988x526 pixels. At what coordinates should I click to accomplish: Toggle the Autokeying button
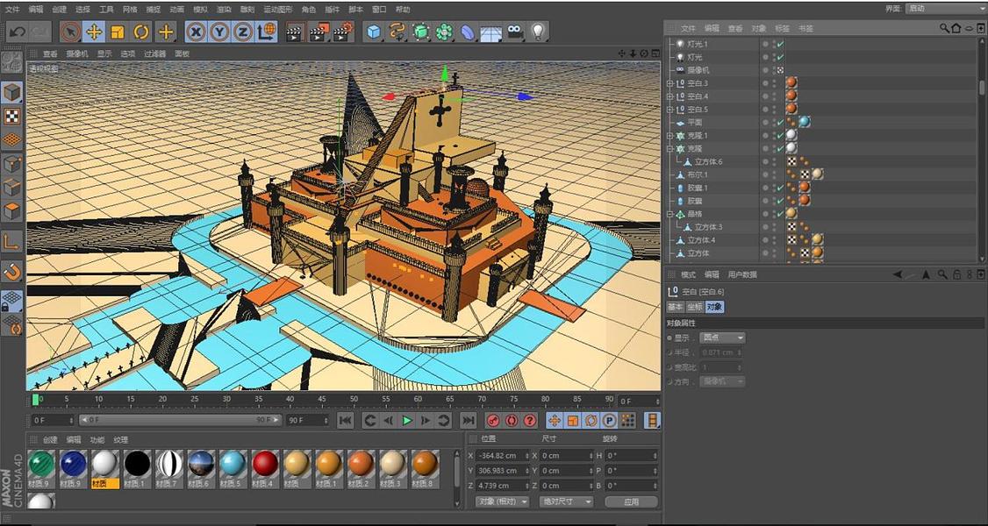[512, 420]
